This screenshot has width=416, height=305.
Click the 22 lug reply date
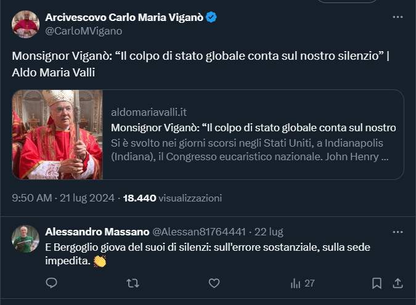(269, 232)
